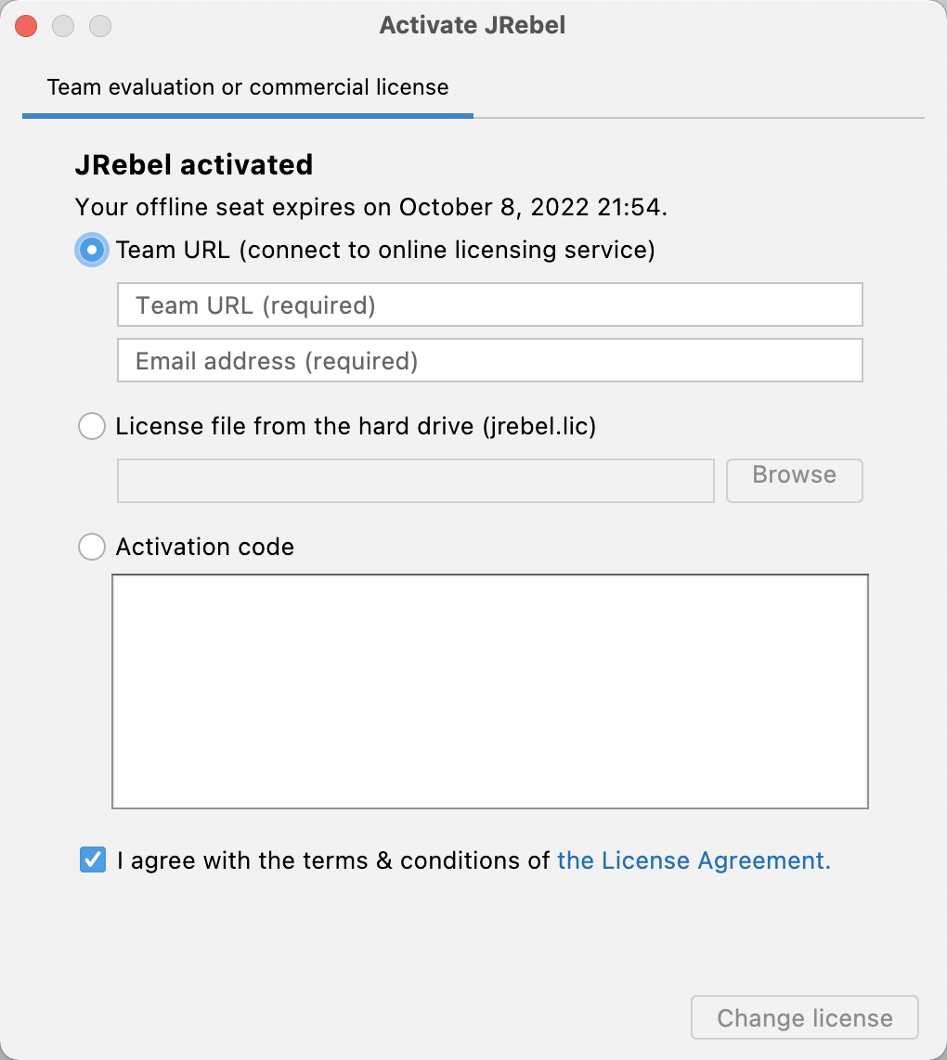Click the Change license button

pyautogui.click(x=804, y=1017)
